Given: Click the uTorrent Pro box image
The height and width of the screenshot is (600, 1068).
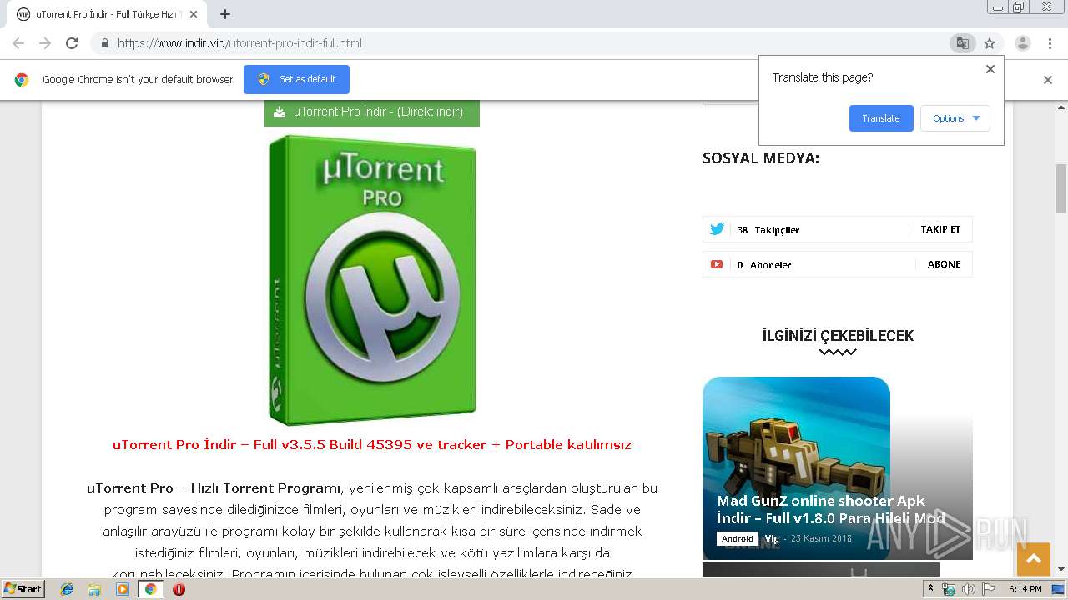Looking at the screenshot, I should pyautogui.click(x=372, y=280).
